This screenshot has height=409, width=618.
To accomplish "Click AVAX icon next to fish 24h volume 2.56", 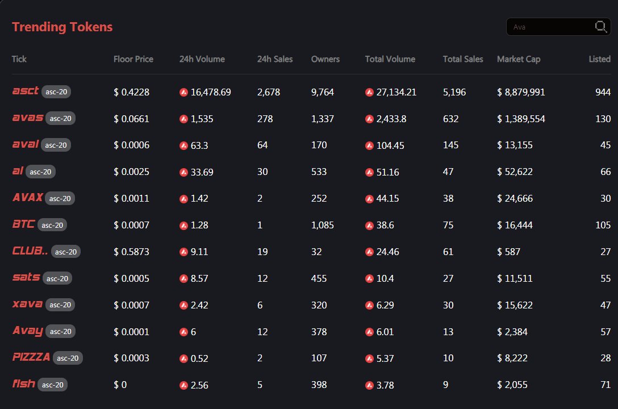I will tap(183, 385).
